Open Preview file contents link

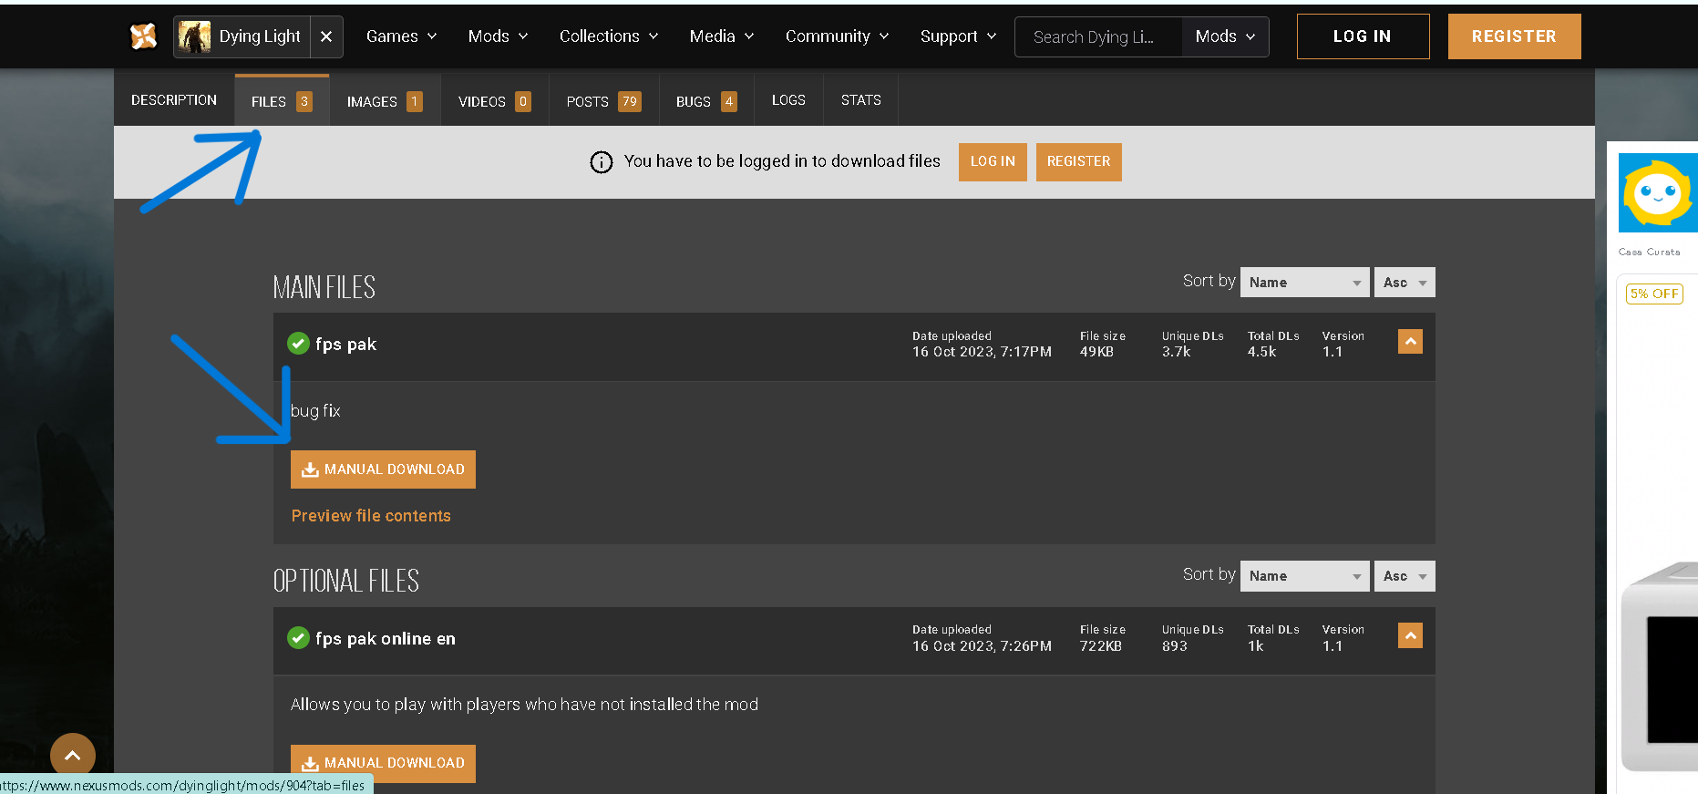(x=371, y=516)
